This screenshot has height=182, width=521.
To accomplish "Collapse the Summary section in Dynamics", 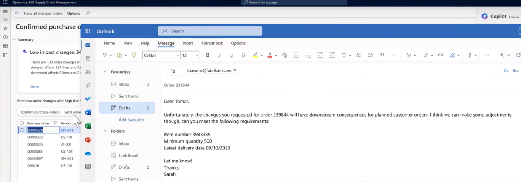I will (14, 39).
